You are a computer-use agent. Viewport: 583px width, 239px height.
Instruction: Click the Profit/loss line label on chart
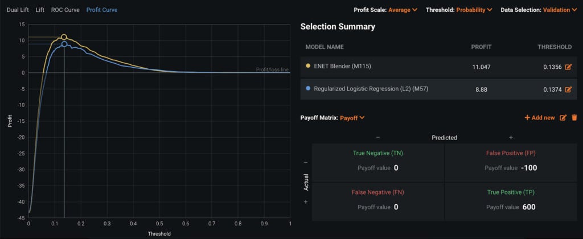[272, 69]
